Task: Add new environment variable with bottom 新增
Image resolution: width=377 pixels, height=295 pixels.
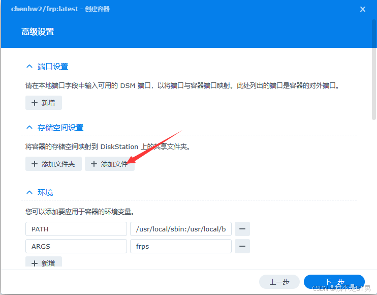Action: click(44, 262)
